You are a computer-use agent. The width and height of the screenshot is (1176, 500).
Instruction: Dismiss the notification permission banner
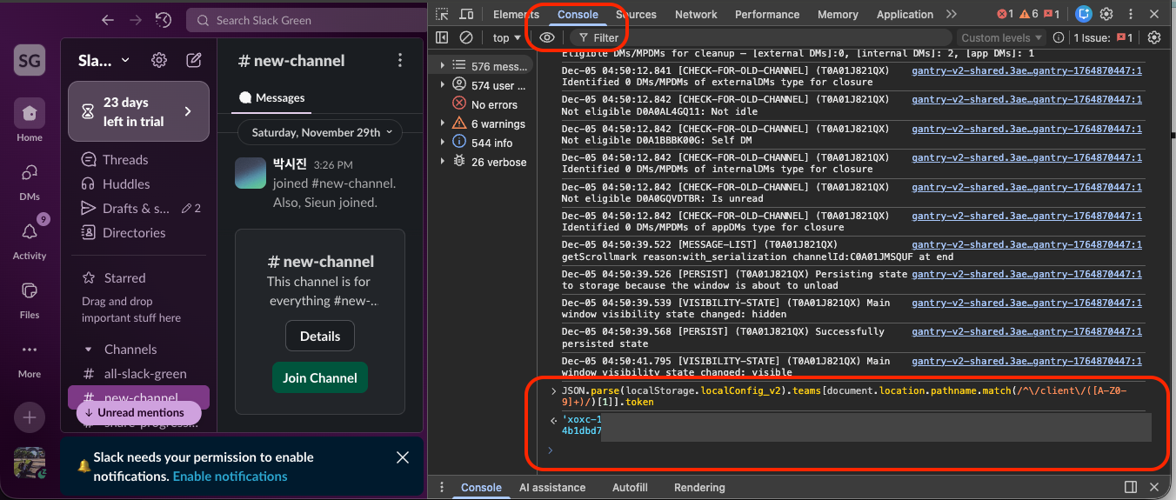tap(402, 457)
